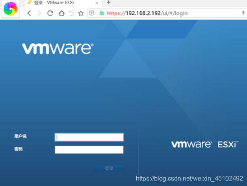
Task: Close the VMware ESXi tab
Action: pos(97,3)
